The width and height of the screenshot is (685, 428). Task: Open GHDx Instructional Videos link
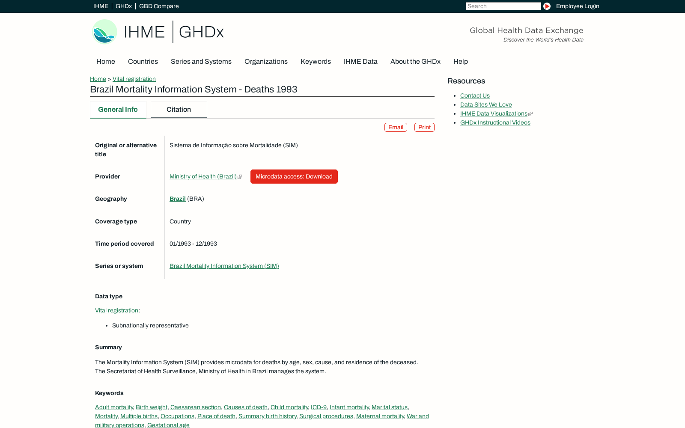pos(495,123)
